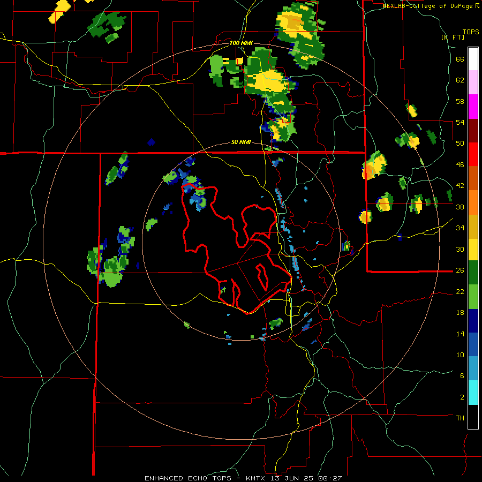
Task: Click the light pink swatch in the color scale
Action: (x=473, y=82)
